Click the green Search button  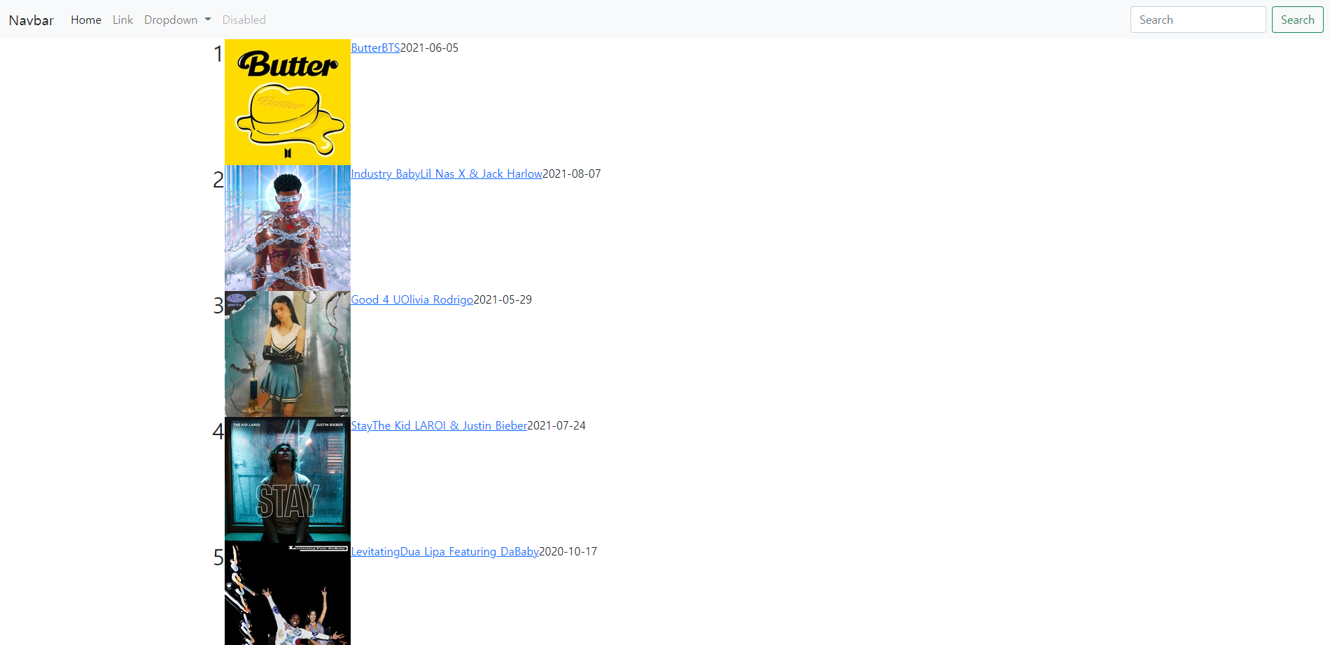[1297, 20]
